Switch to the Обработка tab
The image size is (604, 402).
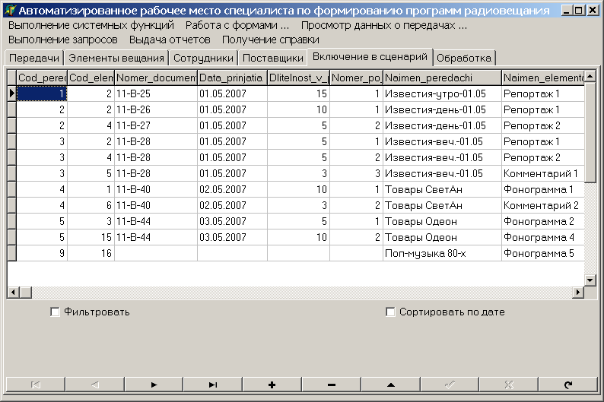(x=464, y=58)
